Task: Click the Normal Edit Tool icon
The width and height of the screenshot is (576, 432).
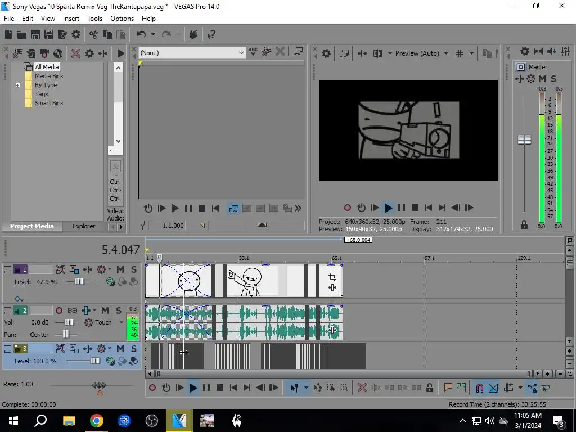Action: click(x=295, y=388)
